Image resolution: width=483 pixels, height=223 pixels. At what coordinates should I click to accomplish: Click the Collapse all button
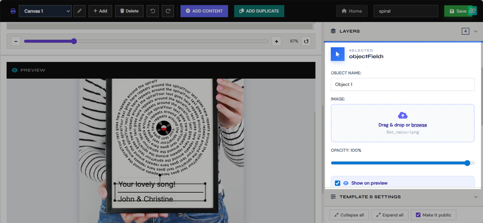pyautogui.click(x=349, y=215)
